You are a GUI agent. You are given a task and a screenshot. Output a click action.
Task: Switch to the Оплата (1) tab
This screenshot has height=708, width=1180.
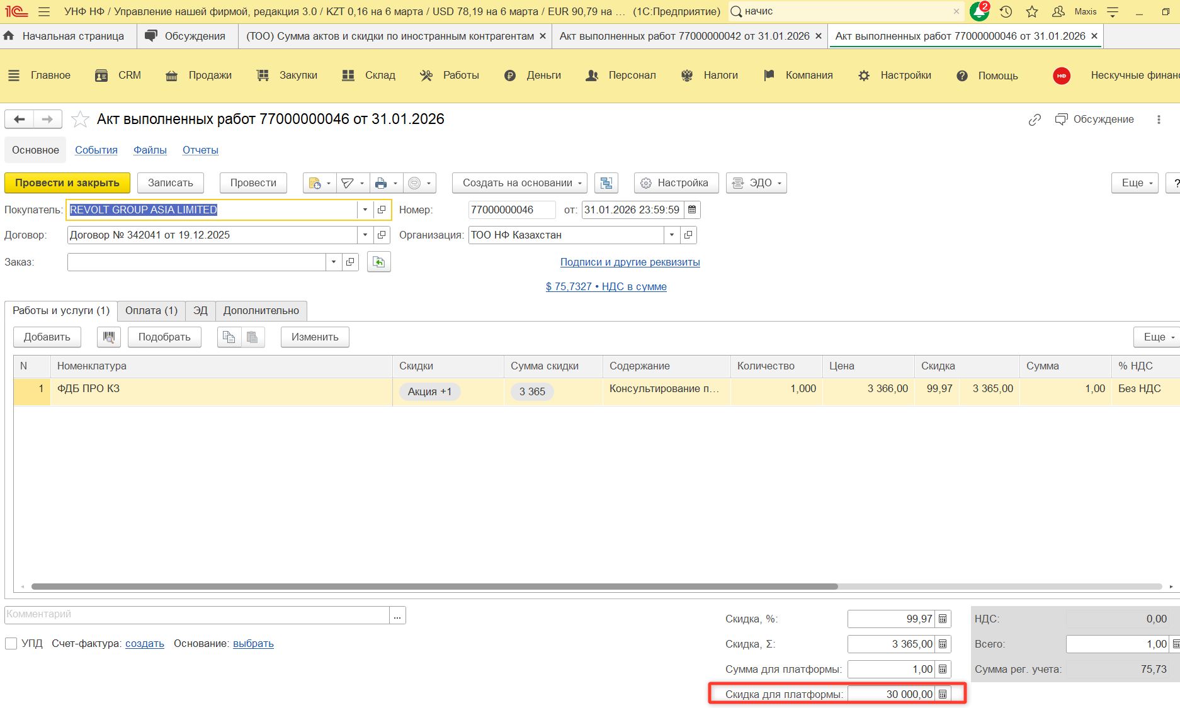[x=151, y=311]
